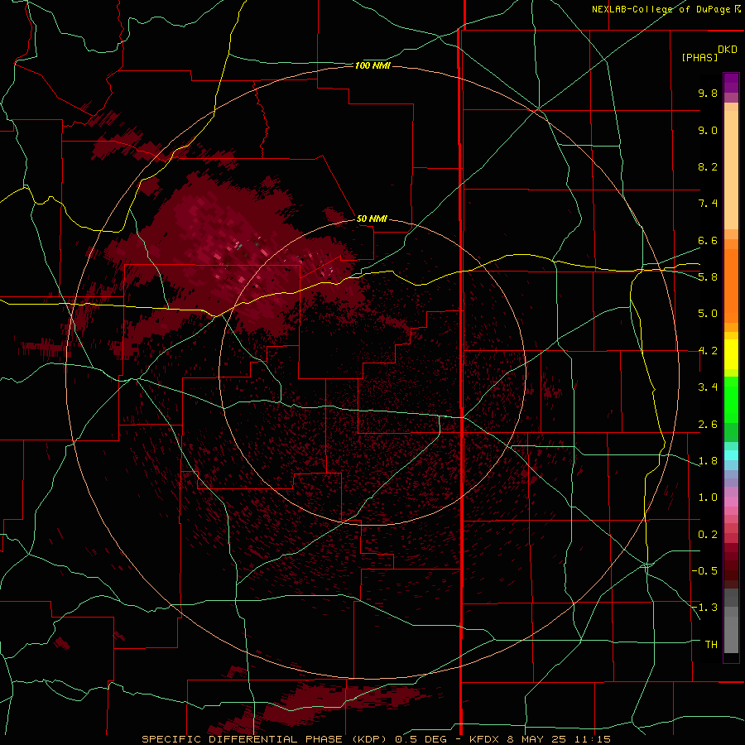Image resolution: width=745 pixels, height=745 pixels.
Task: Select the DKD legend unit label
Action: [728, 50]
